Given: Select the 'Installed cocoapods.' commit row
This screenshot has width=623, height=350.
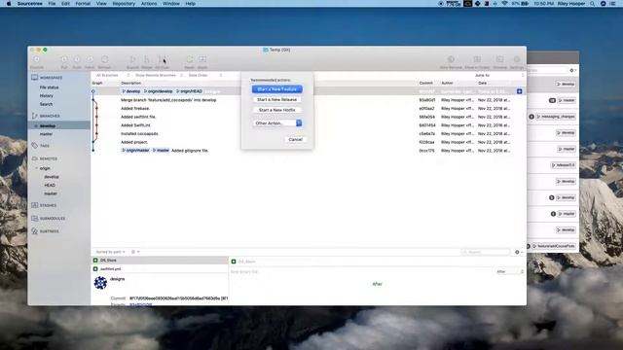Looking at the screenshot, I should pos(308,134).
